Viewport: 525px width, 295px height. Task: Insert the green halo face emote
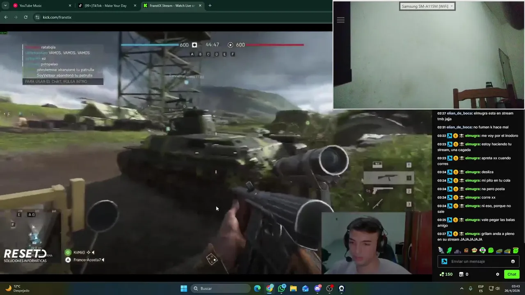[516, 250]
